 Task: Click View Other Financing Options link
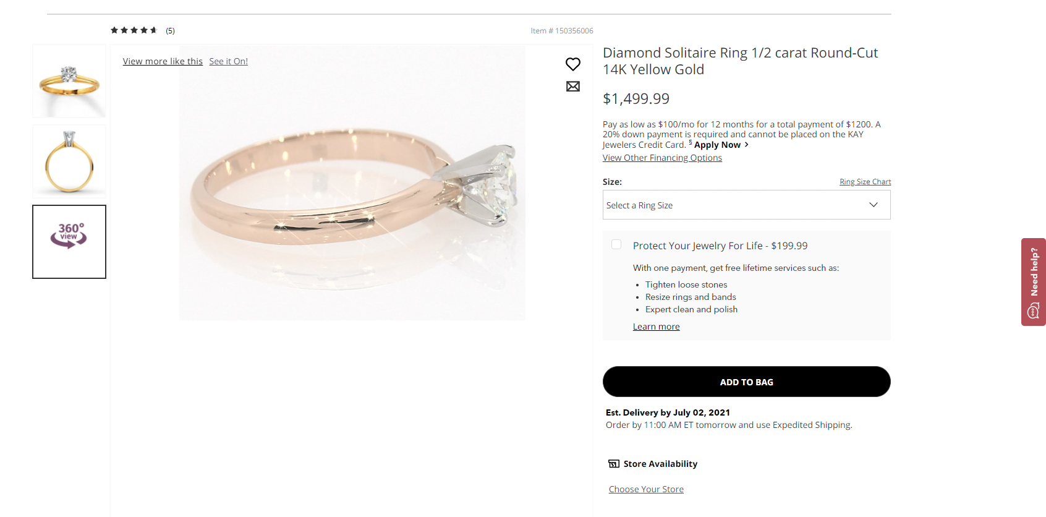pos(662,158)
